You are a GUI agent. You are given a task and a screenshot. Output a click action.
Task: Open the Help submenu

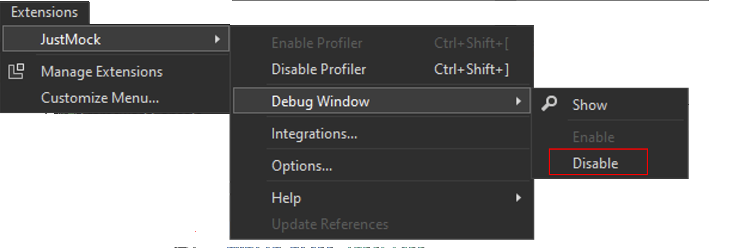[x=286, y=198]
